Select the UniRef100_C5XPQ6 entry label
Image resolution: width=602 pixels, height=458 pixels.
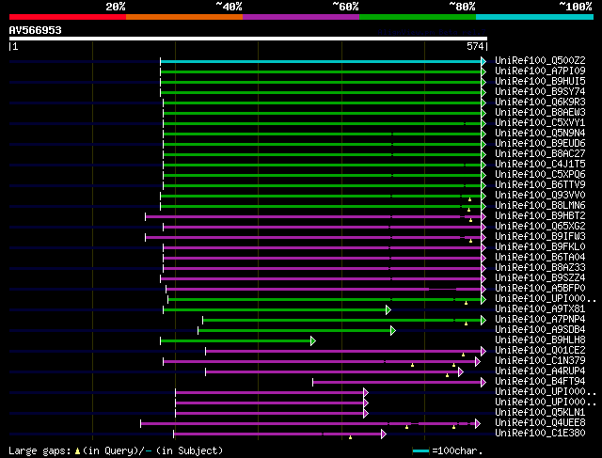click(x=540, y=175)
